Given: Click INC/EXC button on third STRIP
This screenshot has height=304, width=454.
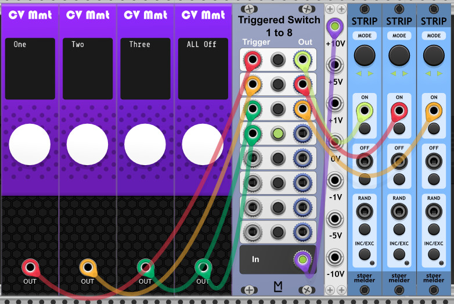Looking at the screenshot, I should tap(434, 255).
